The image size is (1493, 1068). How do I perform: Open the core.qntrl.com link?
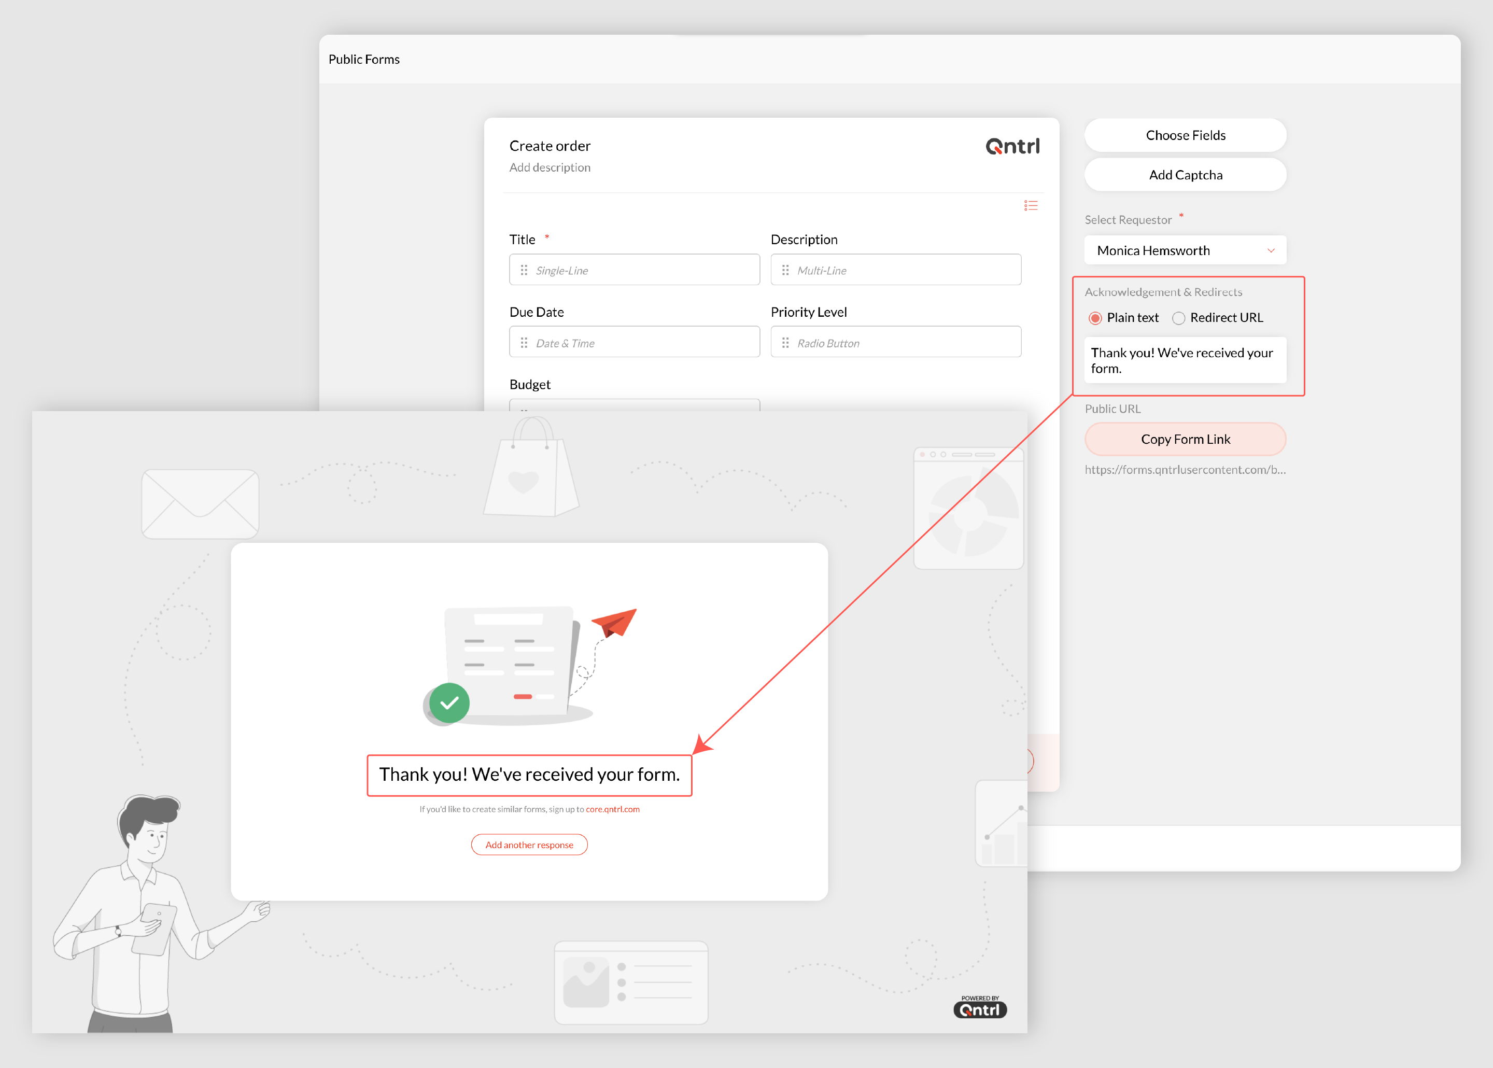[x=612, y=809]
